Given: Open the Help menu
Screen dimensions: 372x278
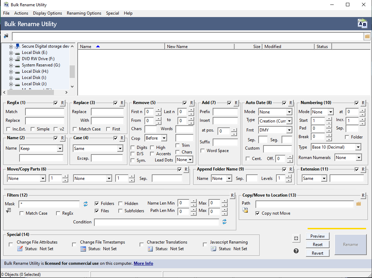Looking at the screenshot, I should pos(128,13).
